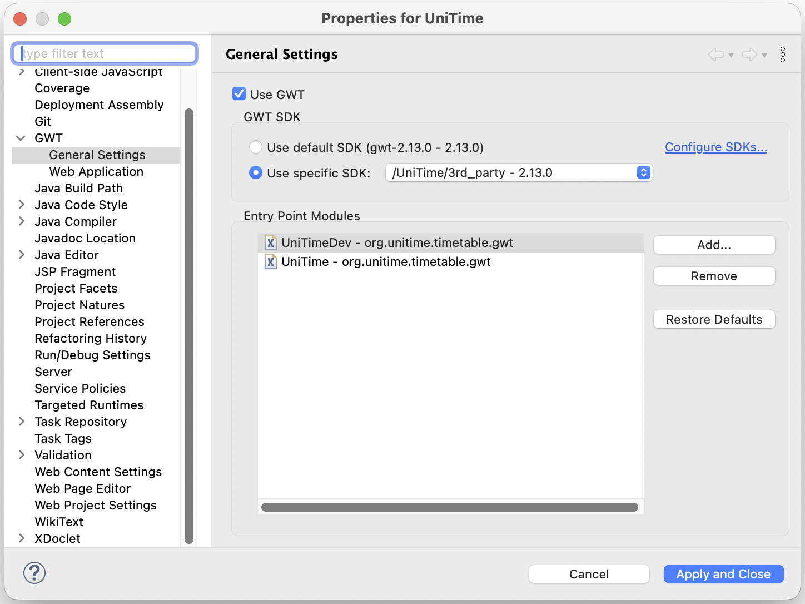Click the Apply and Close button
This screenshot has width=805, height=604.
(x=723, y=574)
